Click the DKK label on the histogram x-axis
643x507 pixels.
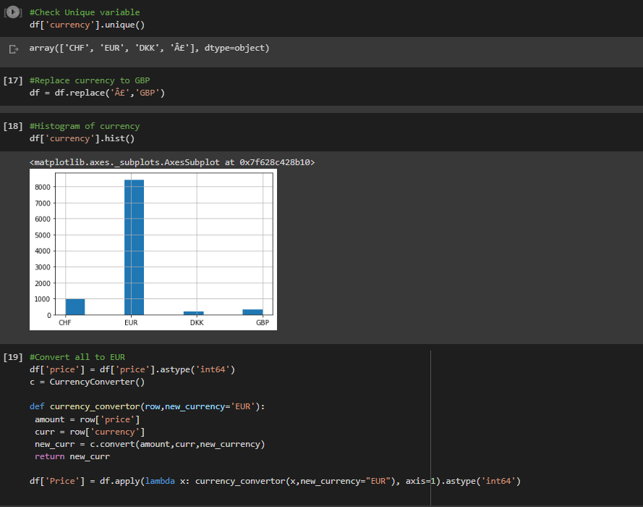tap(197, 322)
